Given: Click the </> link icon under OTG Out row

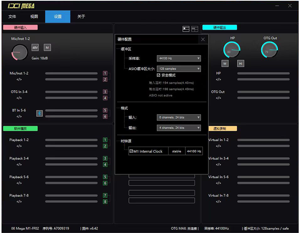Looking at the screenshot, I should pyautogui.click(x=219, y=98).
